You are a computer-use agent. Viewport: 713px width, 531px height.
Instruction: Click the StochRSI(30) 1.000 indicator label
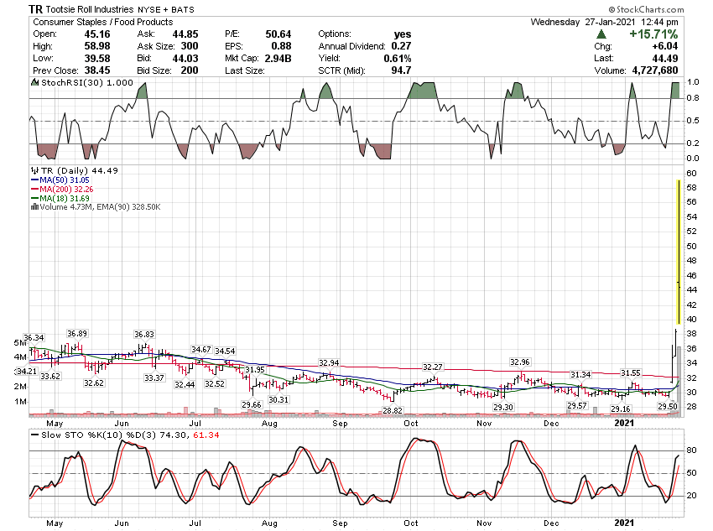point(87,82)
